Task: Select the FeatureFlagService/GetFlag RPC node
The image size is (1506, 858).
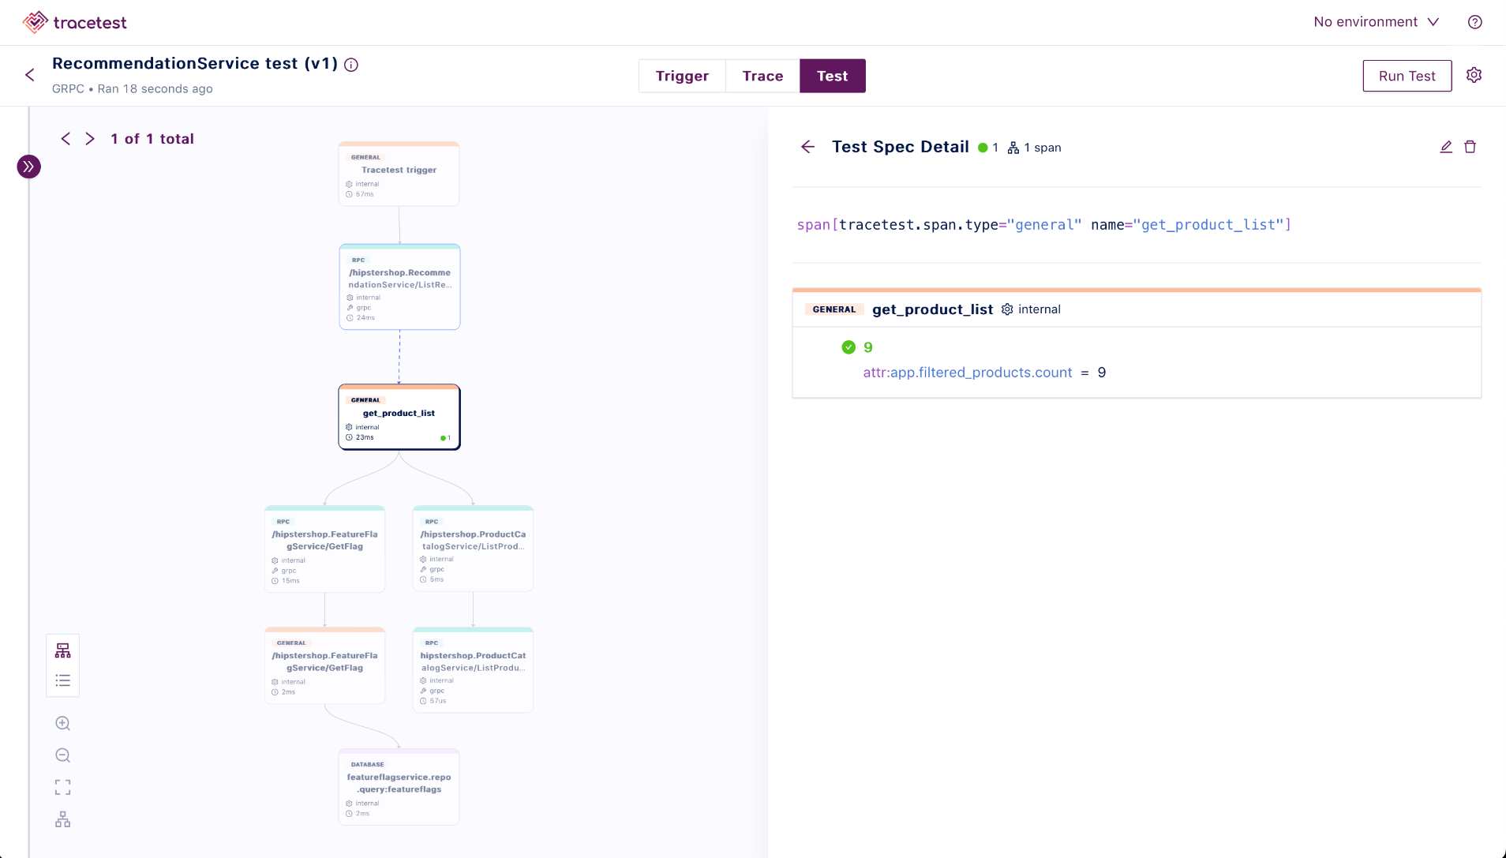Action: 324,549
